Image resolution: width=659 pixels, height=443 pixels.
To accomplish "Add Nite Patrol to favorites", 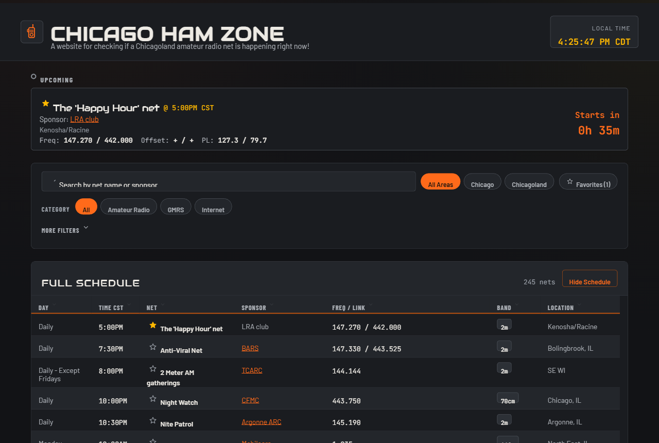I will (x=152, y=420).
